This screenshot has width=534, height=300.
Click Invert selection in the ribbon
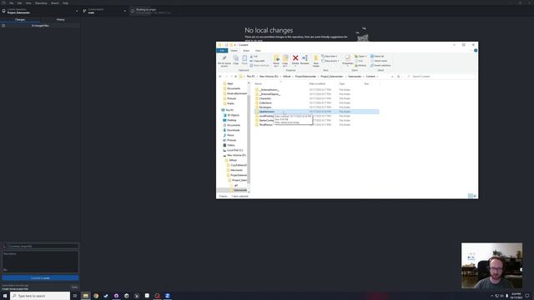(x=380, y=65)
